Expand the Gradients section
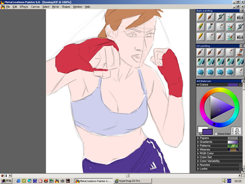Viewport: 245px width, 184px height. click(198, 142)
